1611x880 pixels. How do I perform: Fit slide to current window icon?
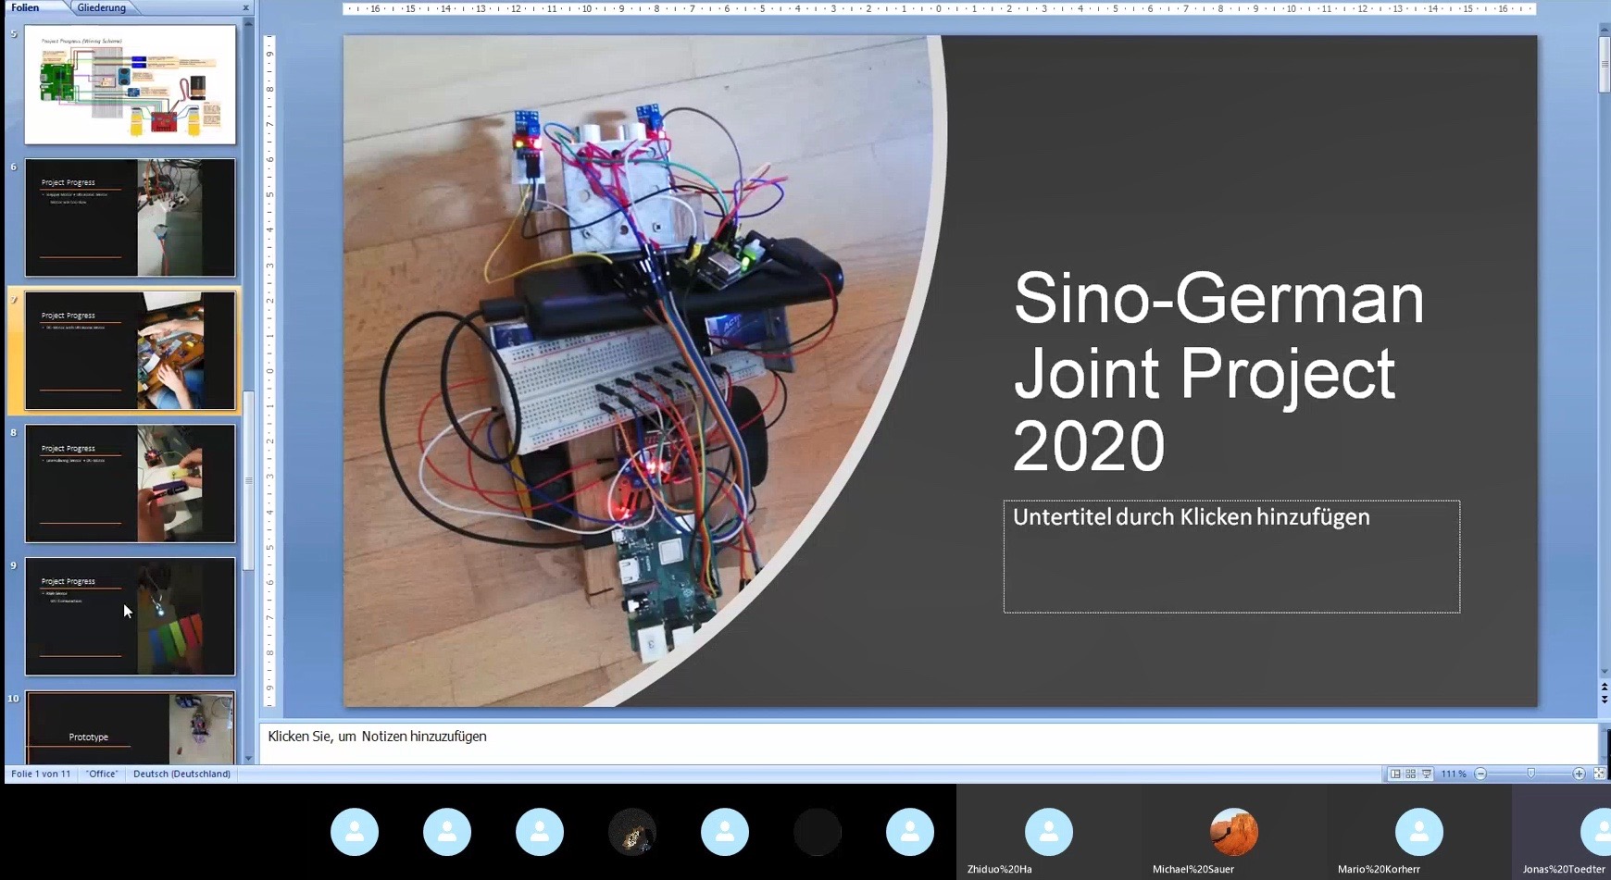coord(1599,774)
